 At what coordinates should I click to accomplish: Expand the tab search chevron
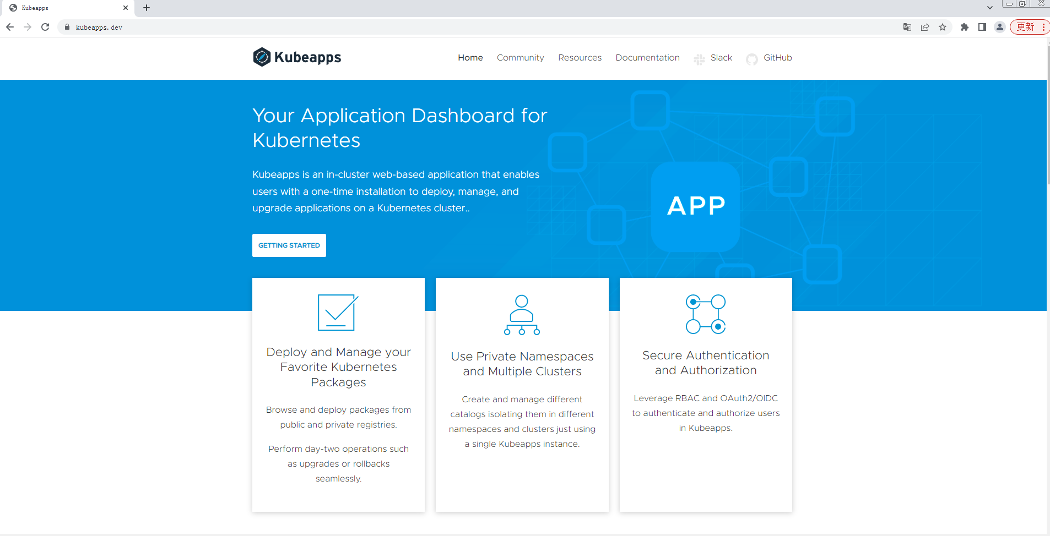pyautogui.click(x=990, y=8)
